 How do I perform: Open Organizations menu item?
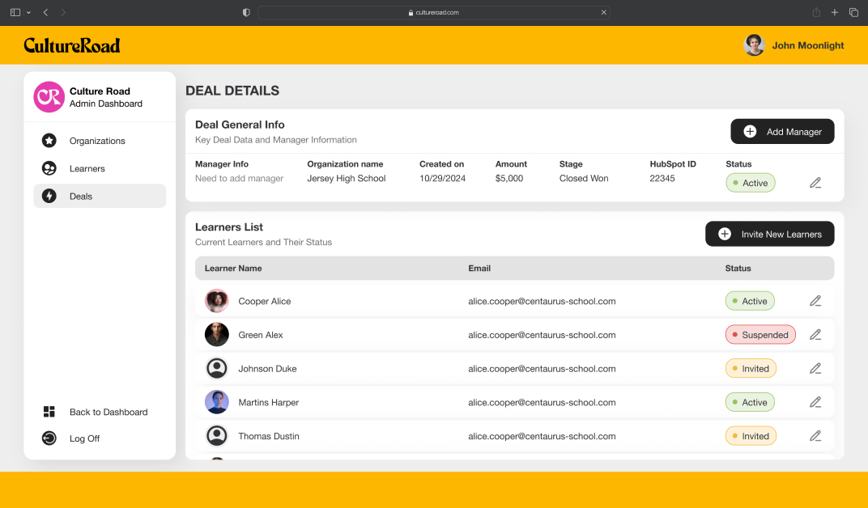click(x=100, y=141)
